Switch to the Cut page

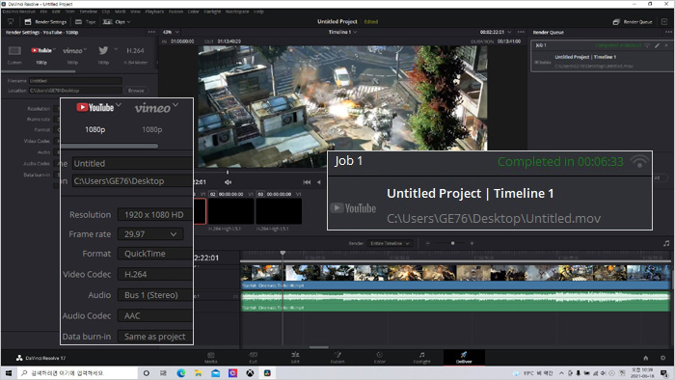253,358
